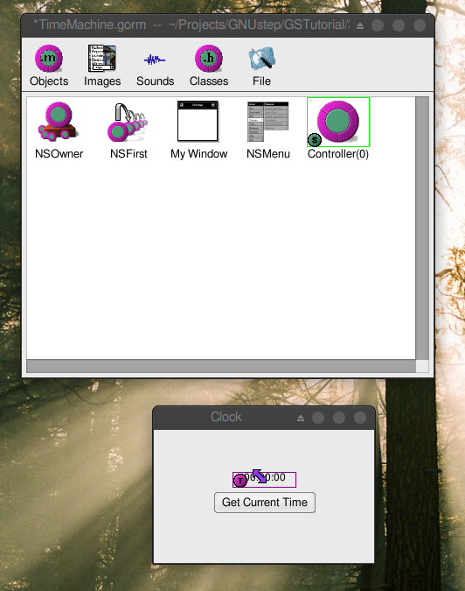Select the File toolbar icon

point(261,66)
